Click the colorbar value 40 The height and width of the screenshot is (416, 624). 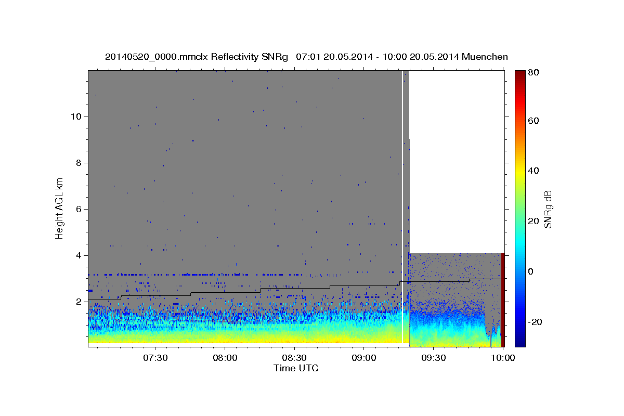click(534, 171)
